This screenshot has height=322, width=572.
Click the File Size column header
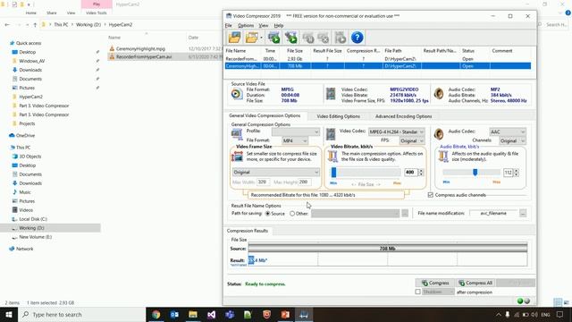click(x=294, y=51)
